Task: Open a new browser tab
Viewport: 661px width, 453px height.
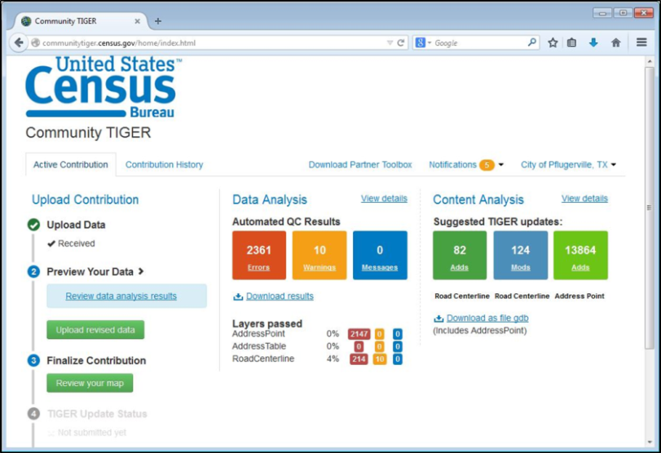Action: pos(157,21)
